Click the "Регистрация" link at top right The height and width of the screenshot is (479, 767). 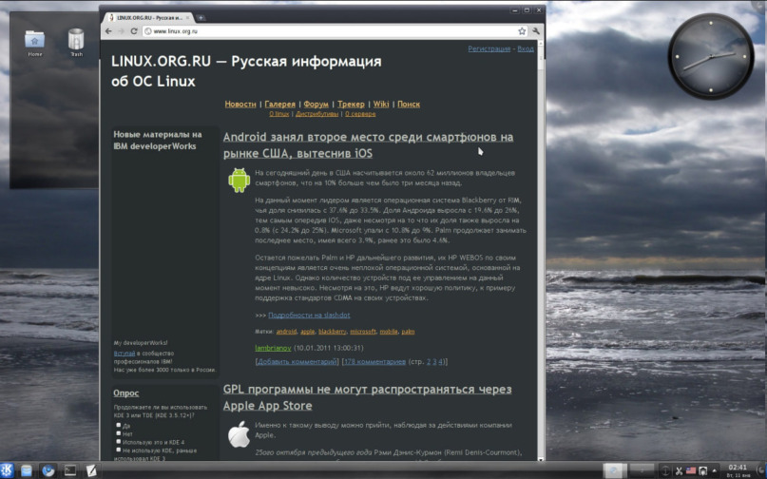489,48
